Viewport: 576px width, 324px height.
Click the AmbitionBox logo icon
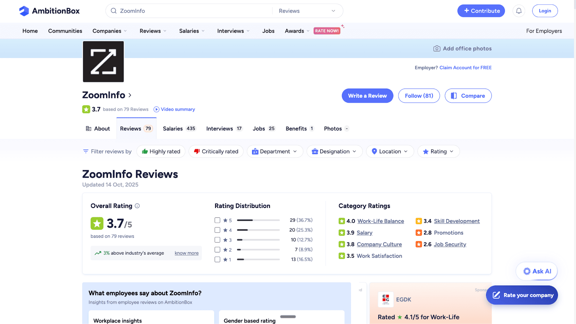click(24, 11)
